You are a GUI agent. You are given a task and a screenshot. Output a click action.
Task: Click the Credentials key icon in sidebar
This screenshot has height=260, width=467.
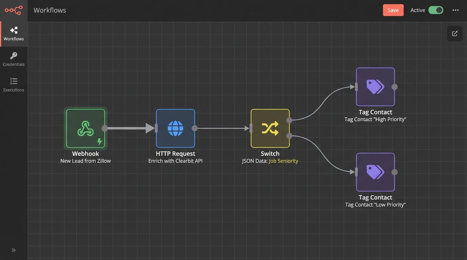(x=14, y=56)
